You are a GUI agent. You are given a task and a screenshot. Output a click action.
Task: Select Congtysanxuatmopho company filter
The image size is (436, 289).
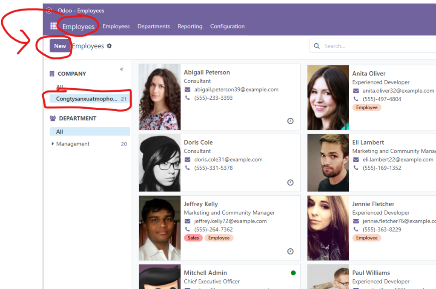point(87,99)
